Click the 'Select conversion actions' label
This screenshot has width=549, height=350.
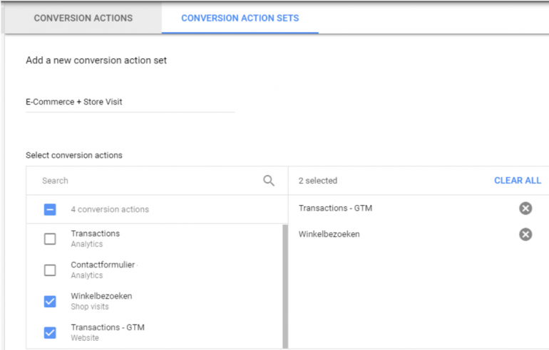pyautogui.click(x=74, y=156)
